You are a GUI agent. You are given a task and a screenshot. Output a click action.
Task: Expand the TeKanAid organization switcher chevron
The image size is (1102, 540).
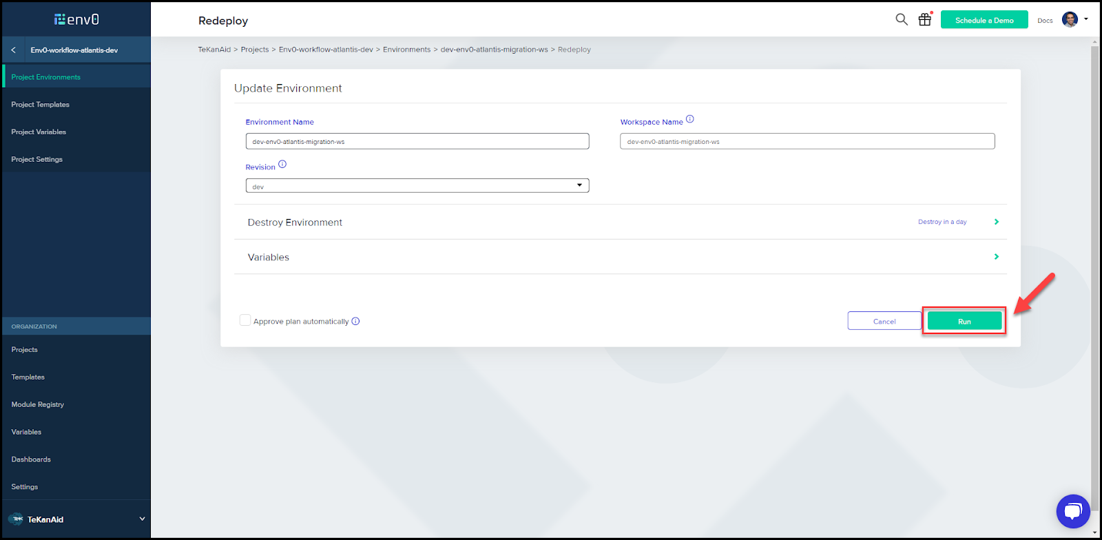tap(142, 519)
